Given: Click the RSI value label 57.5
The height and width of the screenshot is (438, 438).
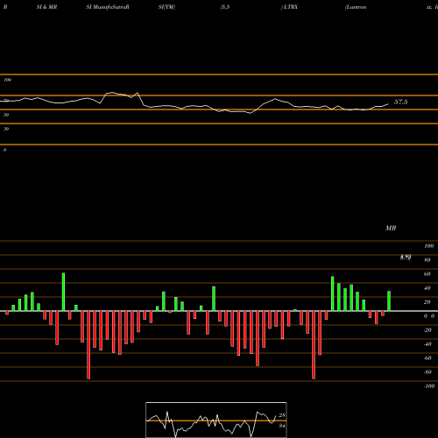Looking at the screenshot, I should point(400,102).
